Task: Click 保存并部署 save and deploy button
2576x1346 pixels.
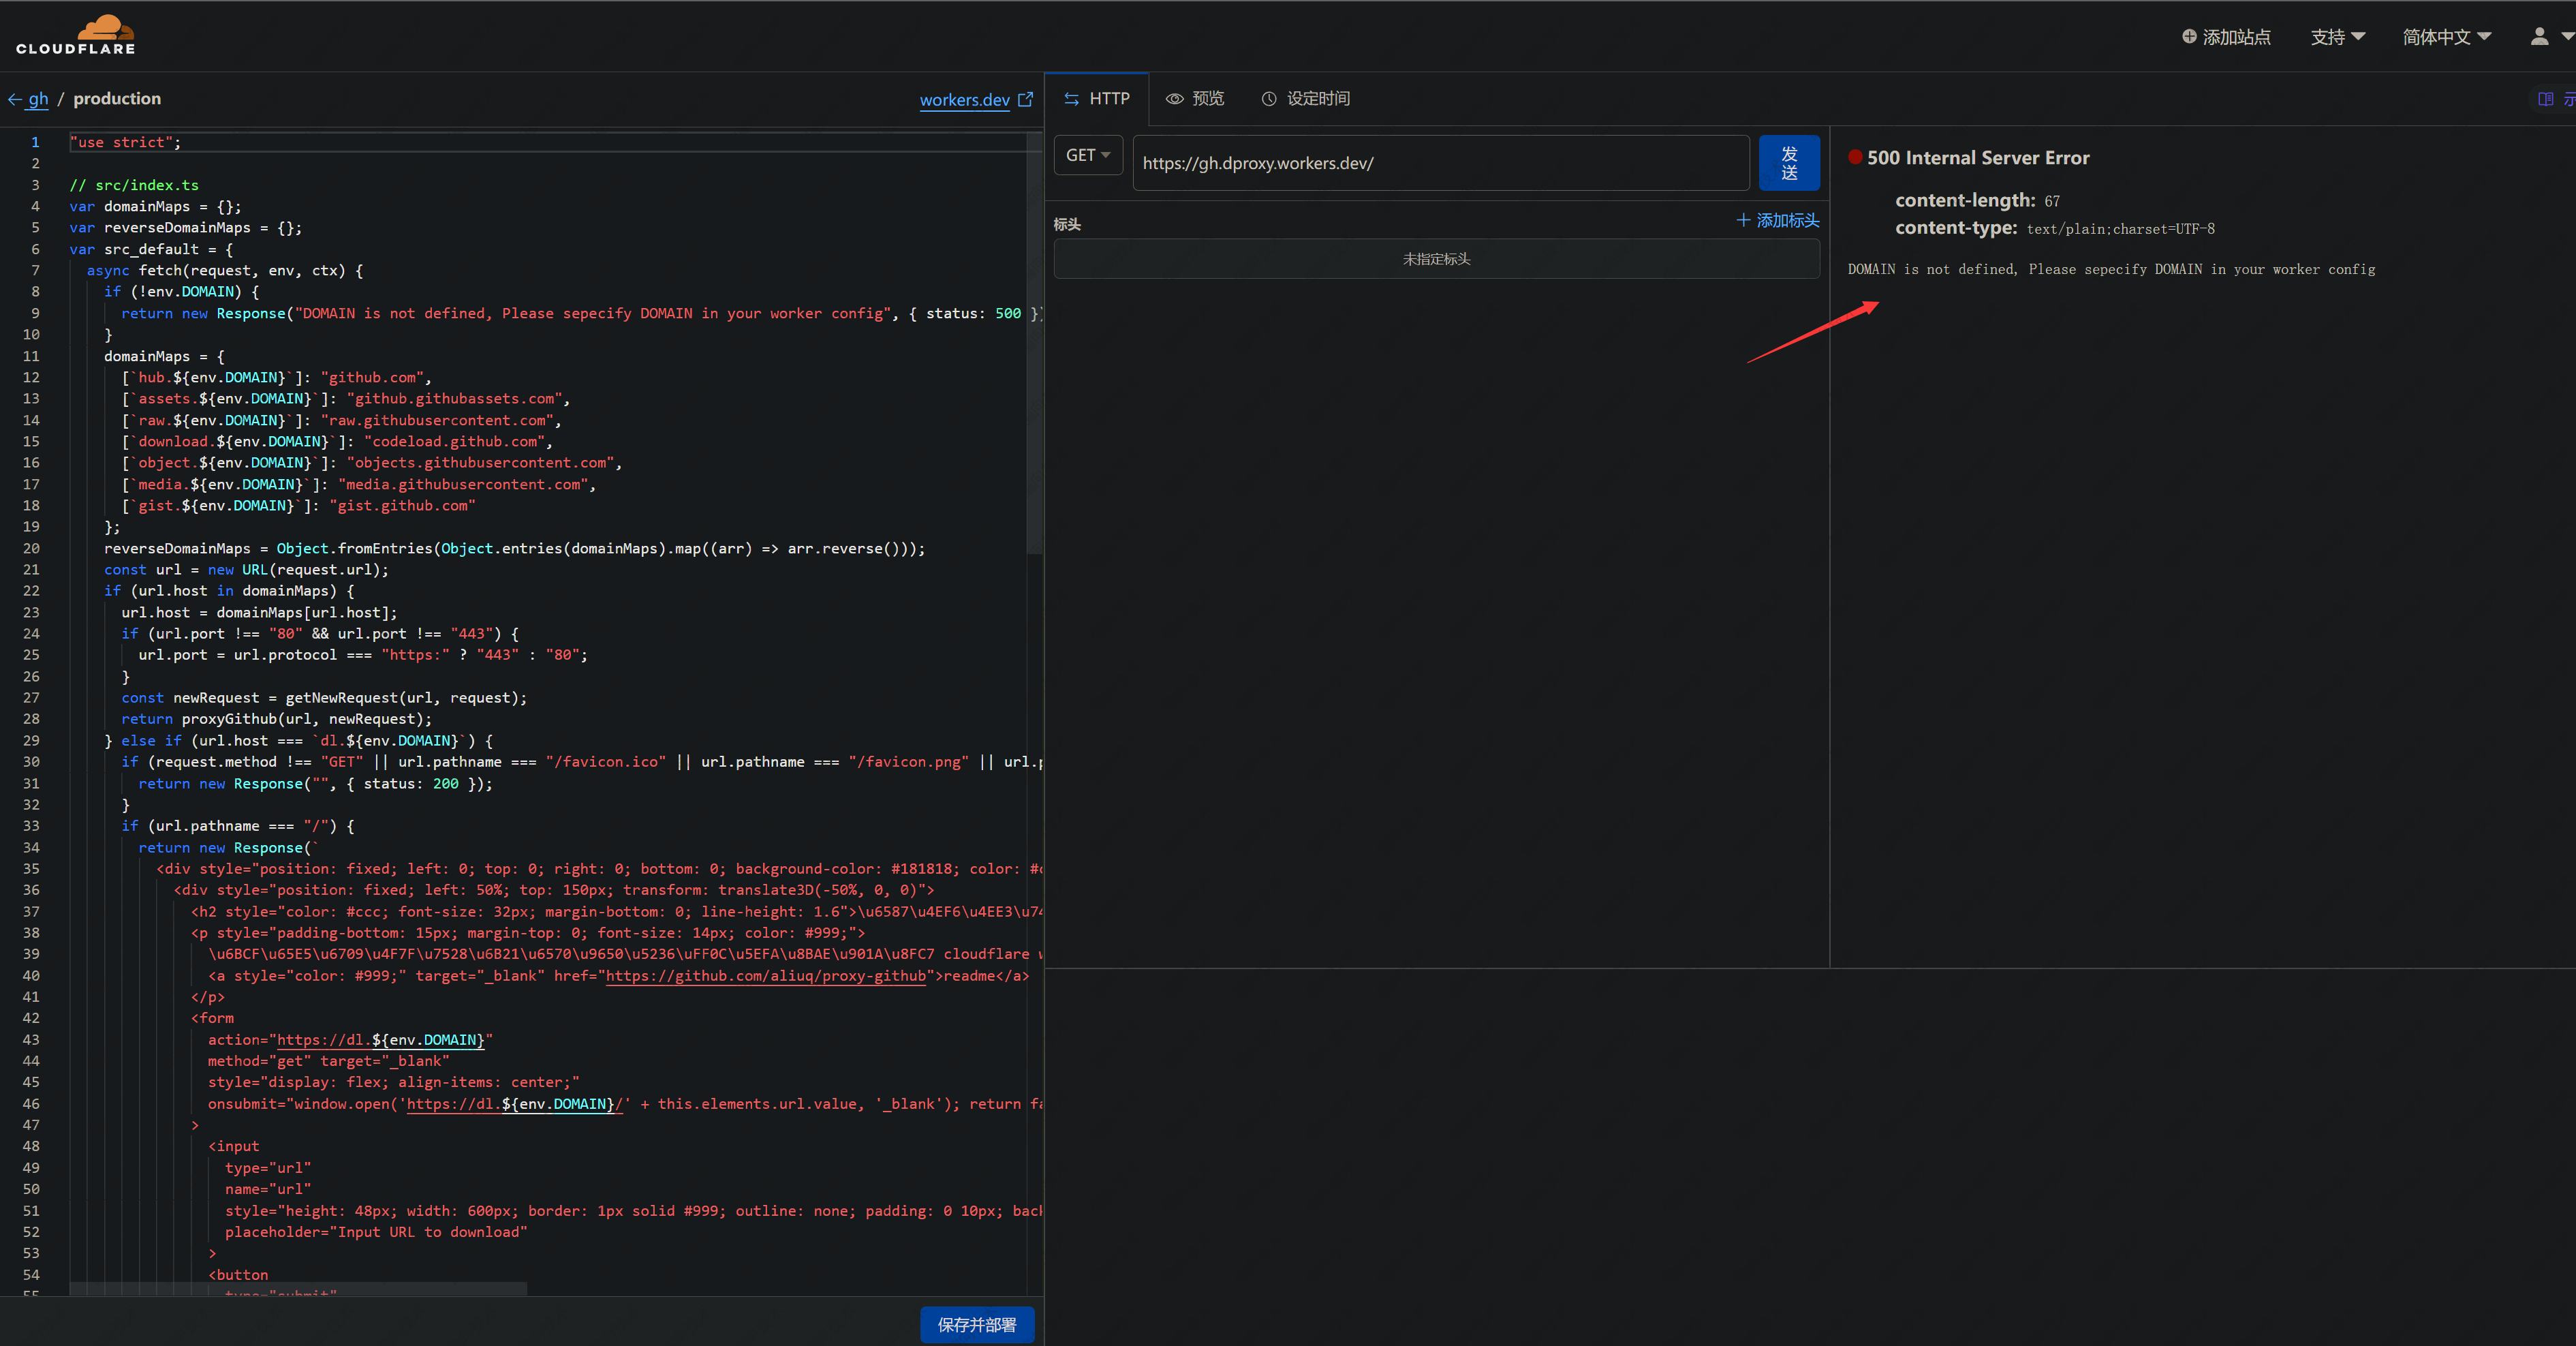Action: 977,1325
